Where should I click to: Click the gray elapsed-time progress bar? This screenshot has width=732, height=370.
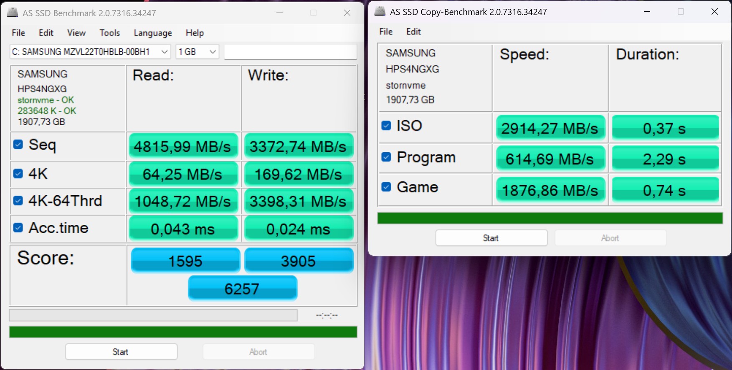pyautogui.click(x=153, y=315)
